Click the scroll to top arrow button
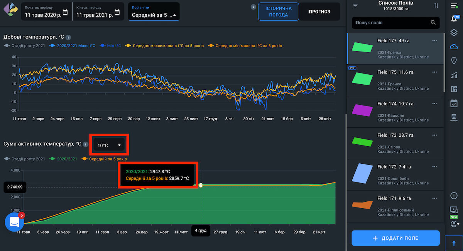Viewport: 463px width, 251px height. pos(454,243)
